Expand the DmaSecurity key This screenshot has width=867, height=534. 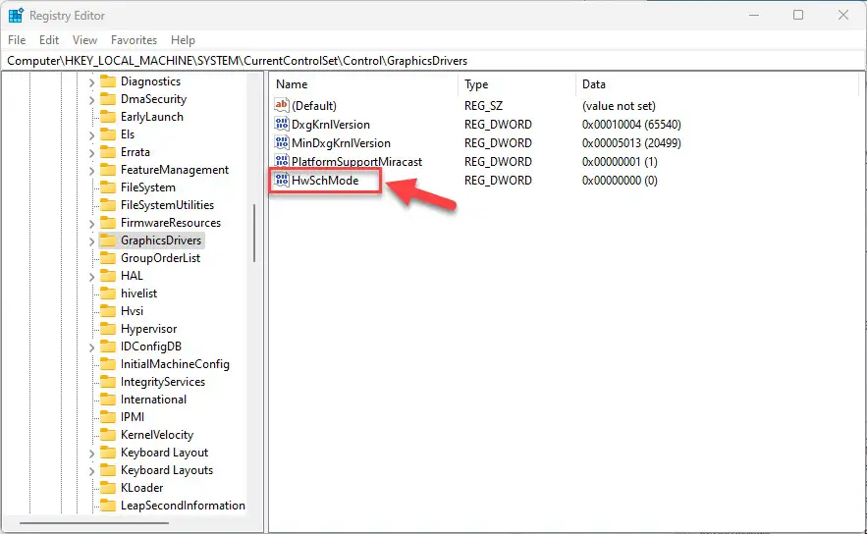coord(91,100)
